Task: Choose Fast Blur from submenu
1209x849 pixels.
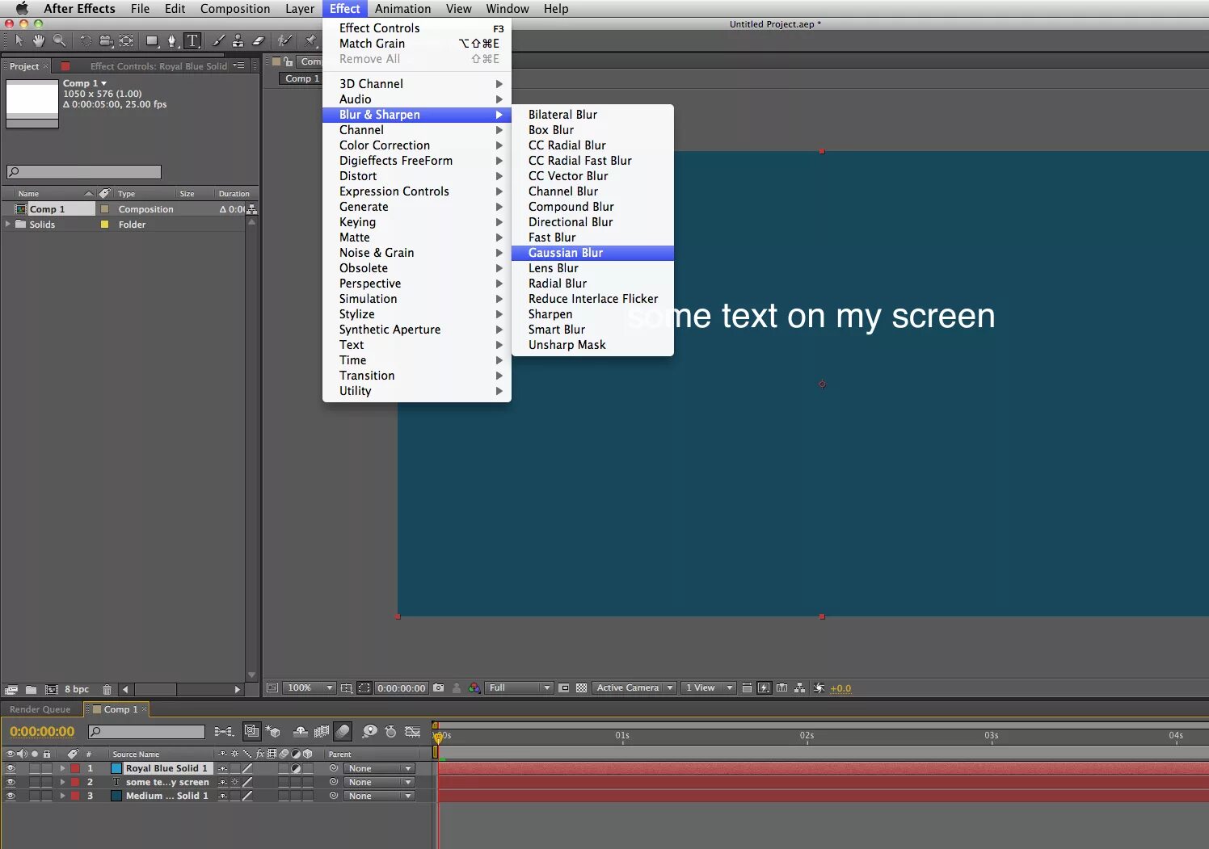Action: point(592,237)
